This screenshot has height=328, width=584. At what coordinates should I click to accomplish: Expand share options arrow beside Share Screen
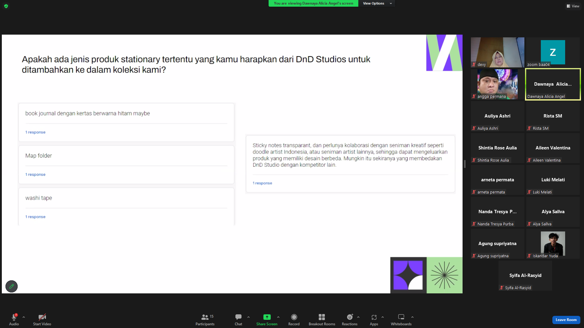278,317
